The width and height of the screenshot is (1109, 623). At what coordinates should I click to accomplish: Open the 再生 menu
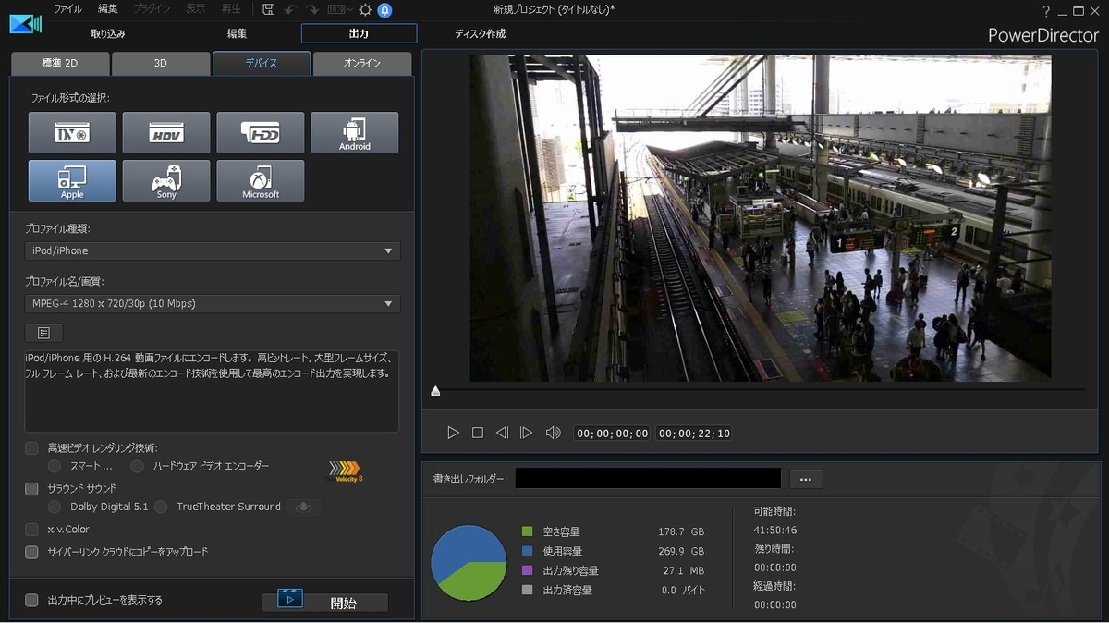coord(231,9)
